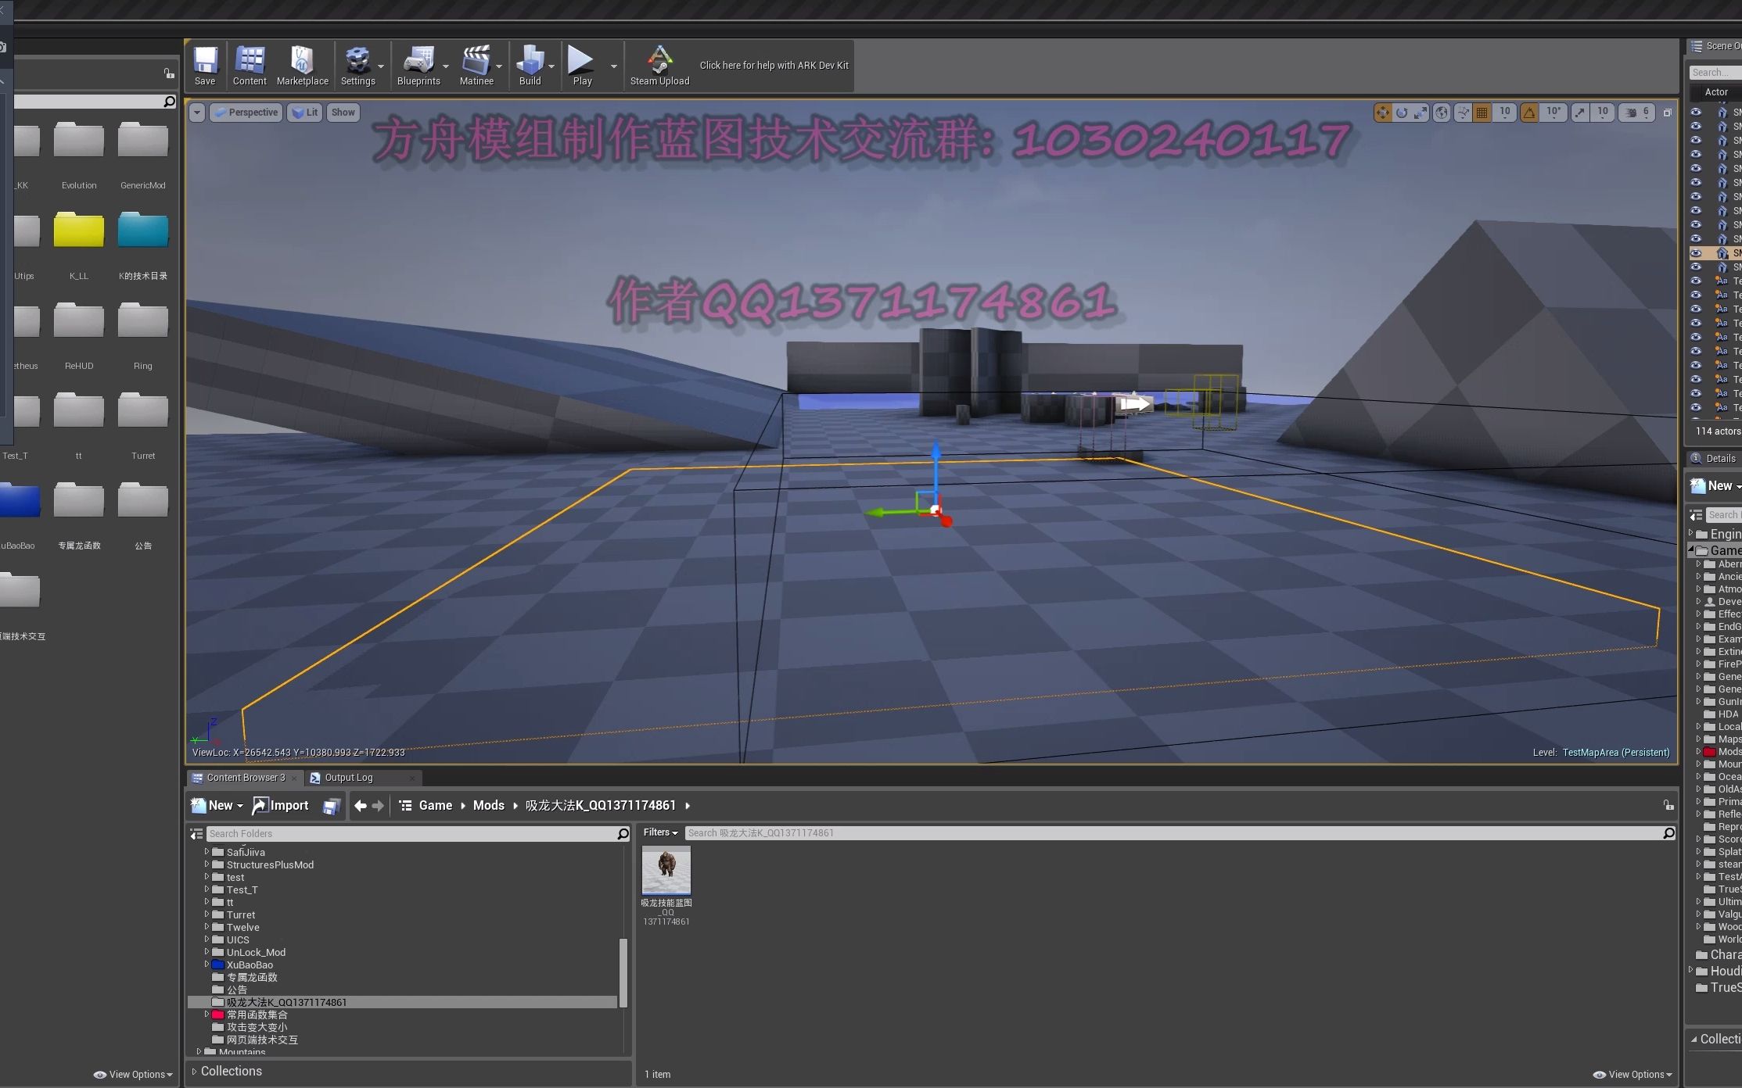Switch to the Output Log tab
This screenshot has width=1742, height=1088.
pyautogui.click(x=349, y=778)
